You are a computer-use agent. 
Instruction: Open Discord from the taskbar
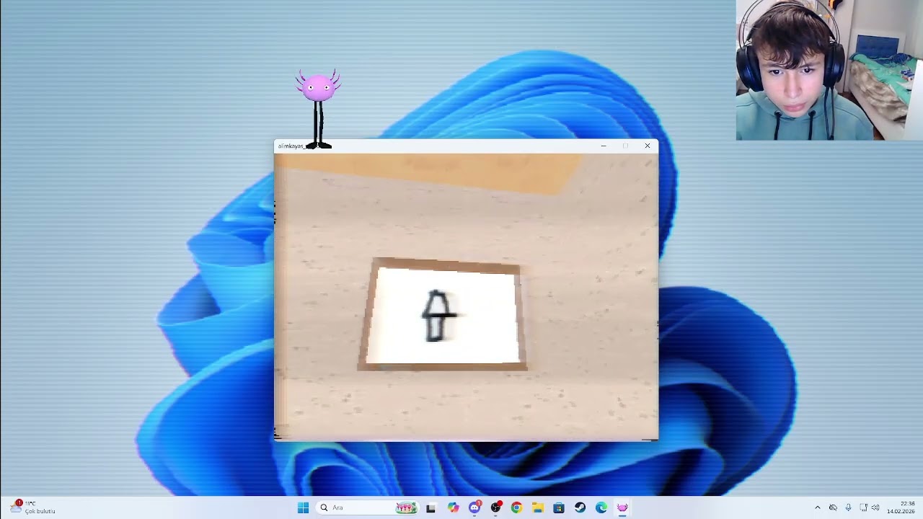[x=474, y=507]
